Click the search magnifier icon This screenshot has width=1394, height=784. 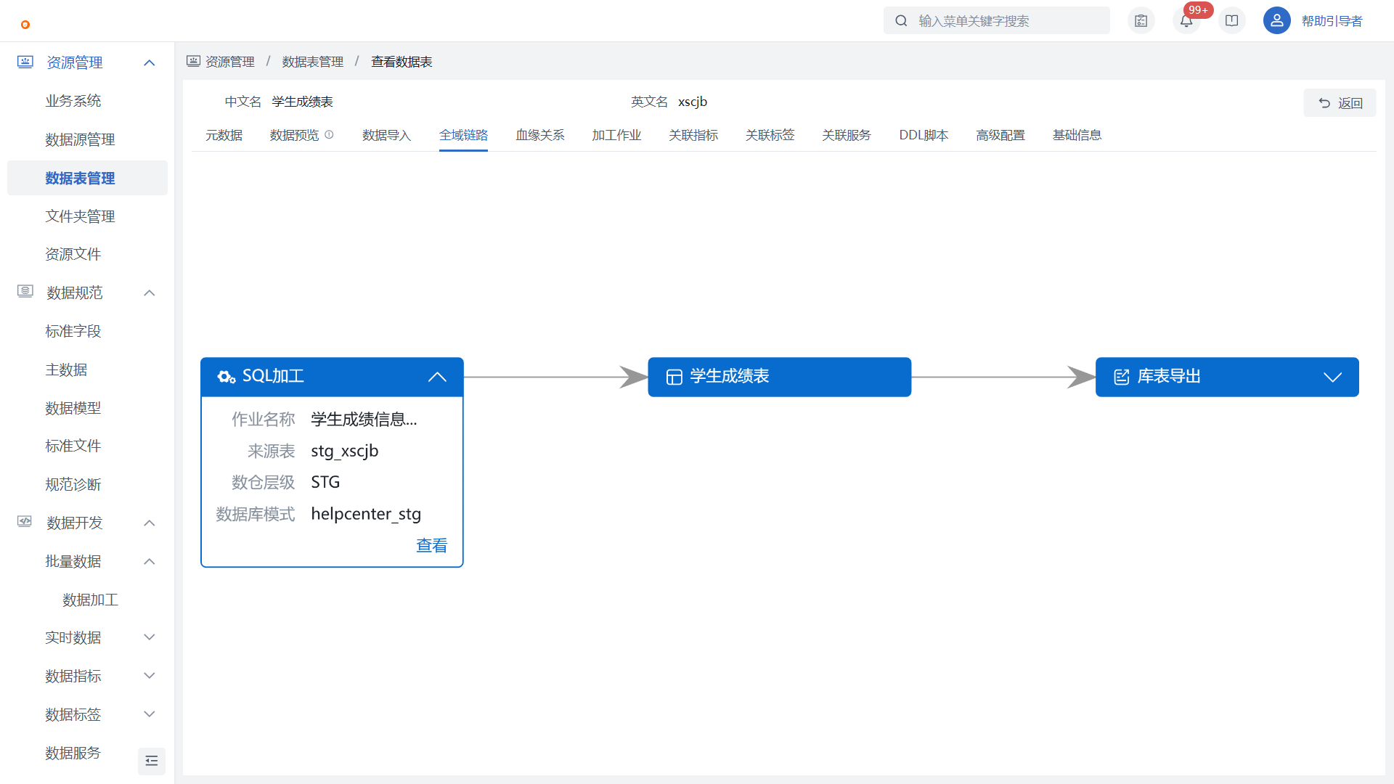pyautogui.click(x=901, y=21)
